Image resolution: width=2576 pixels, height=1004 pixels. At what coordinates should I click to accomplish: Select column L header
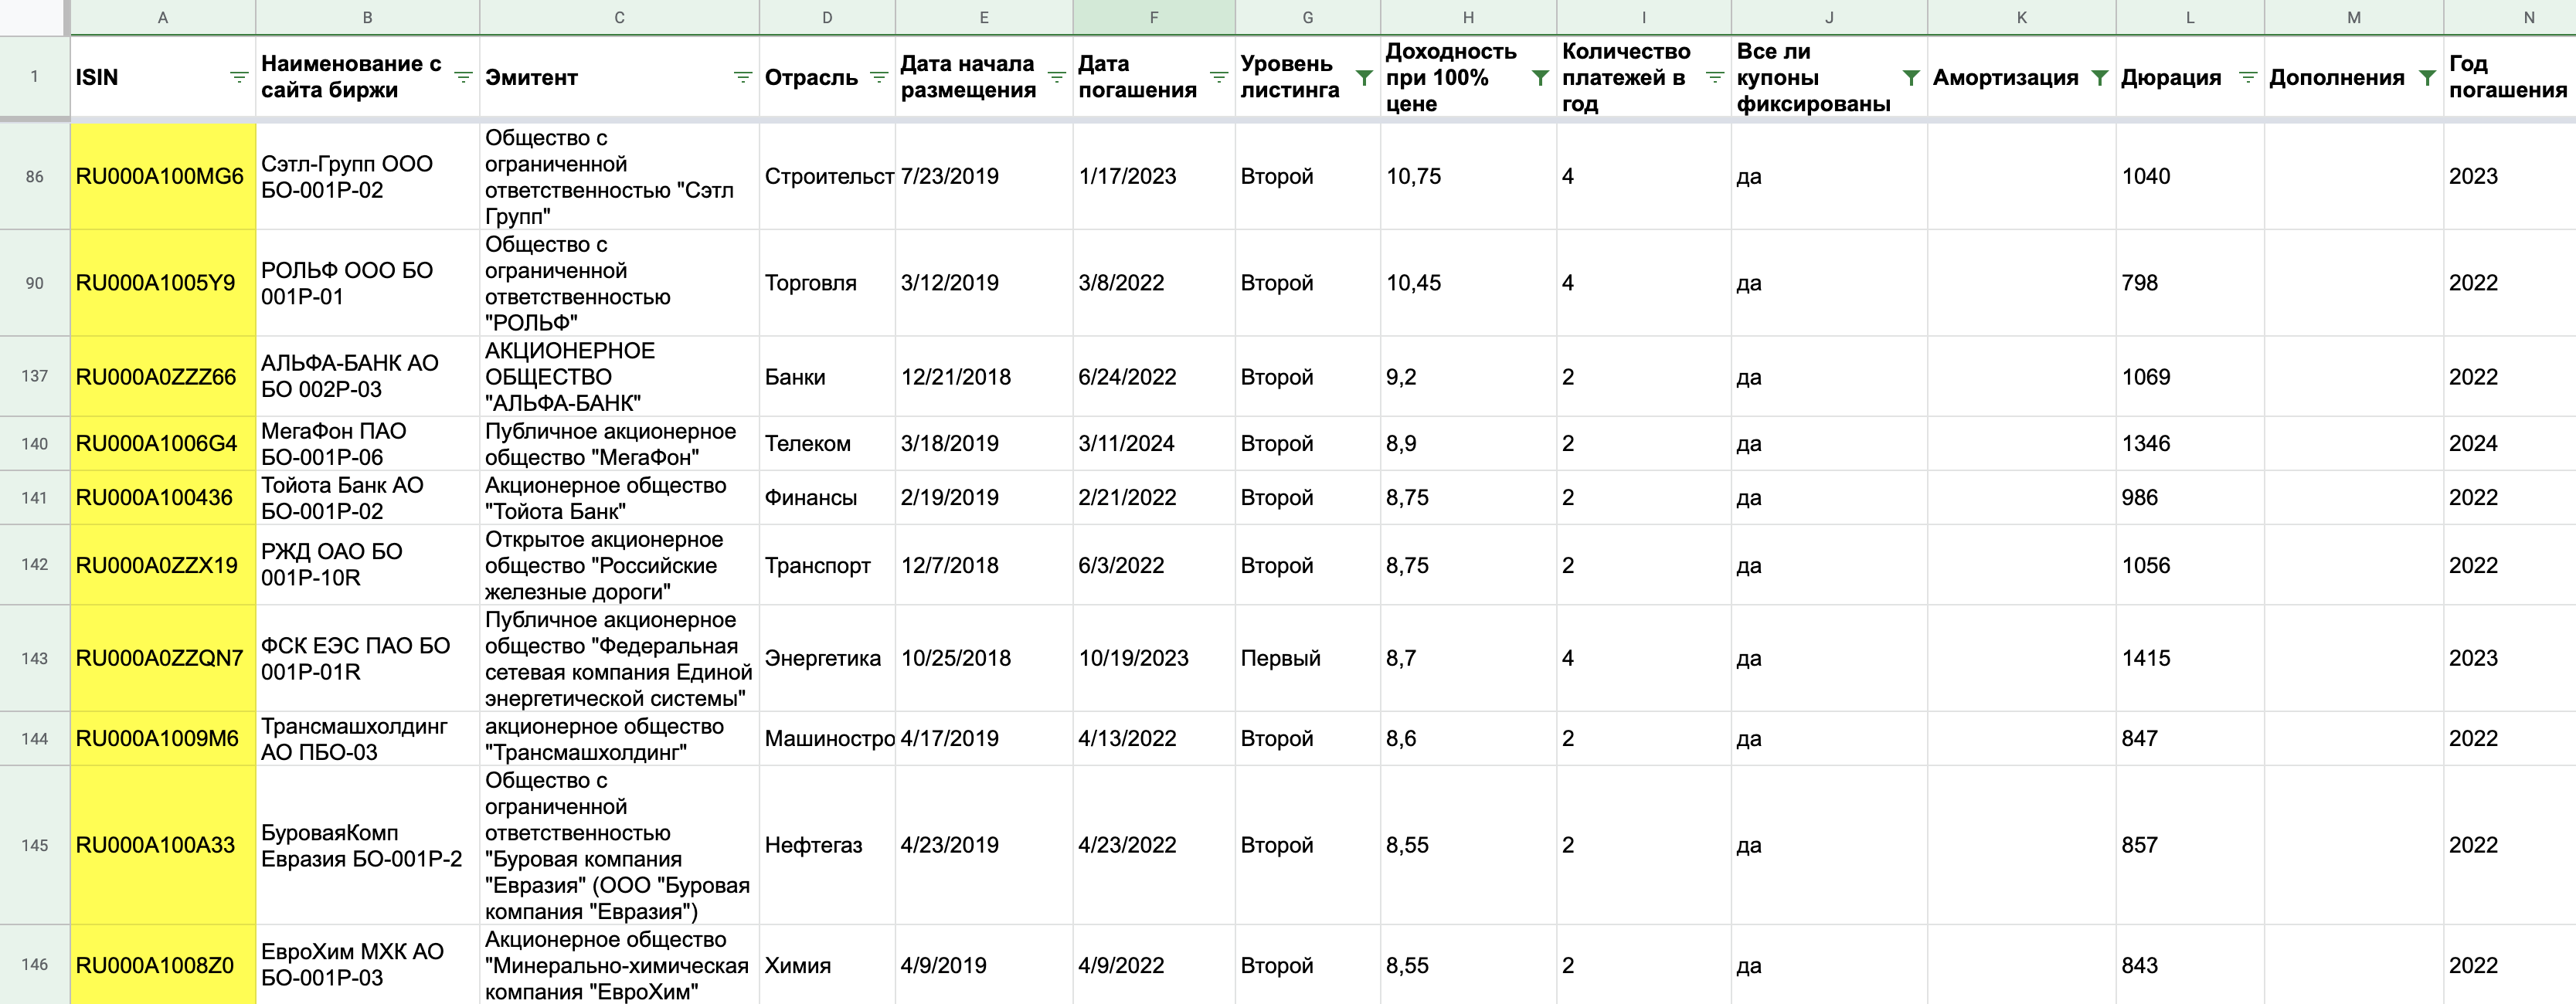coord(2190,17)
